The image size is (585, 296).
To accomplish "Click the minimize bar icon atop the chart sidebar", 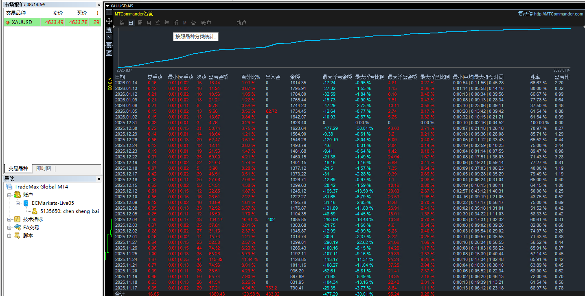I will tap(108, 12).
